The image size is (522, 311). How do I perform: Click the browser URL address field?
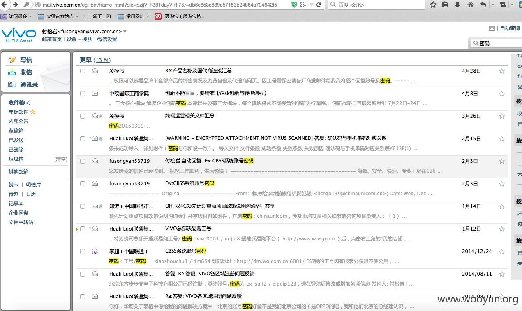(160, 5)
